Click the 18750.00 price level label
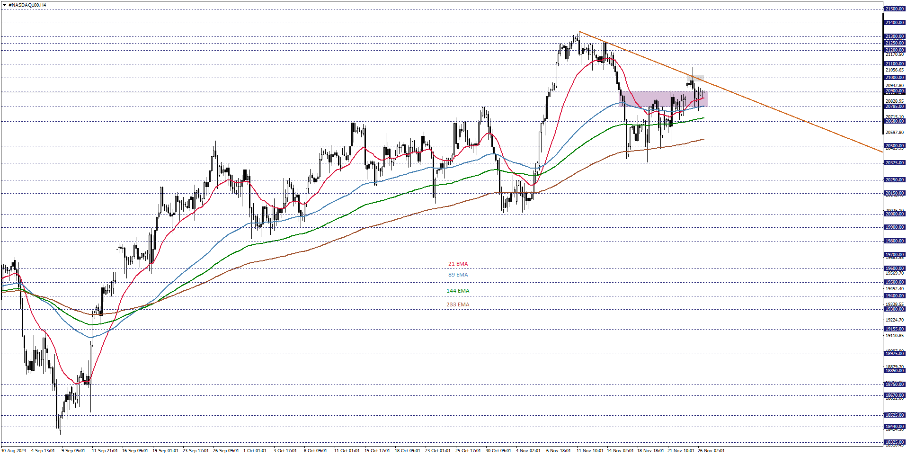This screenshot has height=456, width=907. [894, 384]
